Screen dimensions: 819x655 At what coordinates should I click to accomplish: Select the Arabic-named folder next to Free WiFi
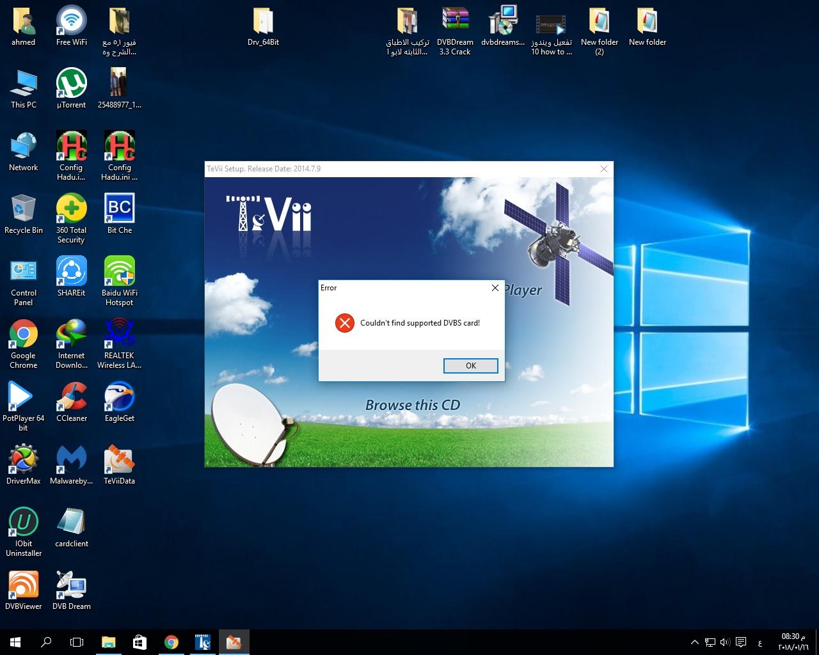pos(120,32)
